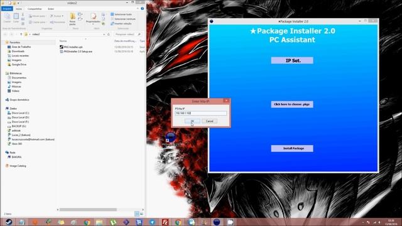Click Inverter seleção in the ribbon
Viewport: 402px width, 226px height.
coord(121,24)
